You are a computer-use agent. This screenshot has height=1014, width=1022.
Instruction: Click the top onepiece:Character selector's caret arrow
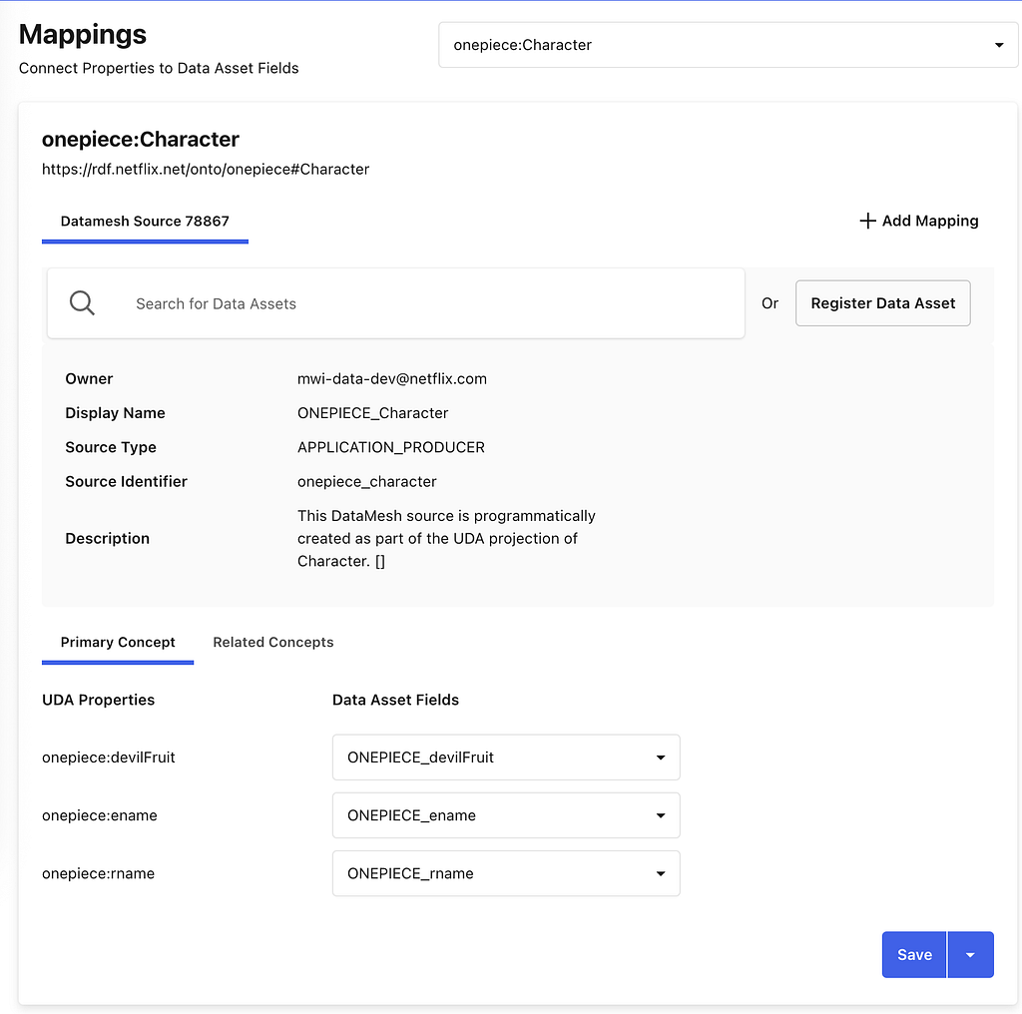[998, 45]
